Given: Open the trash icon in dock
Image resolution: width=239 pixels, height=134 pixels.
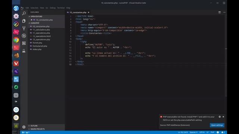Looking at the screenshot, I should (x=16, y=126).
